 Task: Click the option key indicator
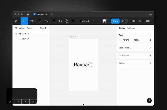click(x=26, y=102)
